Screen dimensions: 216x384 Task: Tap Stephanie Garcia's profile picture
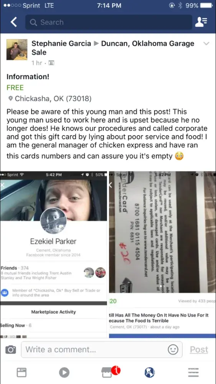[x=17, y=50]
